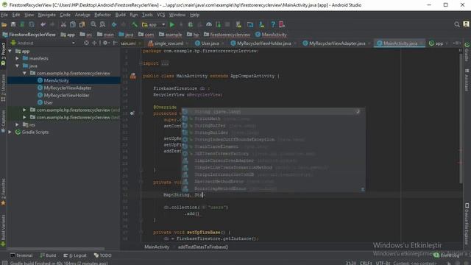Open the VCS menu

pos(161,15)
